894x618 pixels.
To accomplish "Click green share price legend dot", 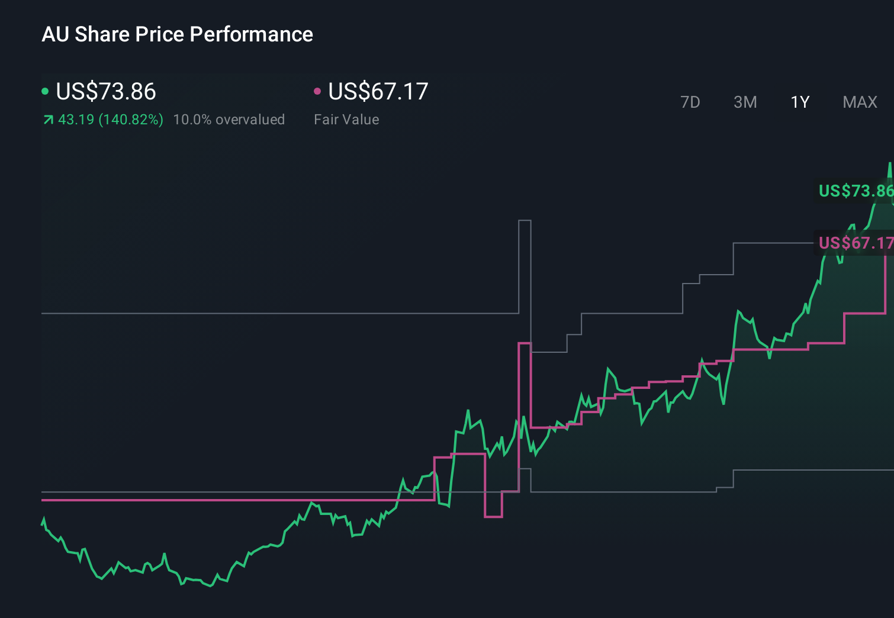I will 45,91.
